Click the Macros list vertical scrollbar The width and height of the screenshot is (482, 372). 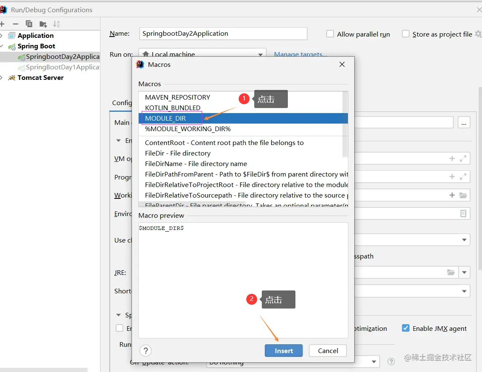(x=345, y=124)
